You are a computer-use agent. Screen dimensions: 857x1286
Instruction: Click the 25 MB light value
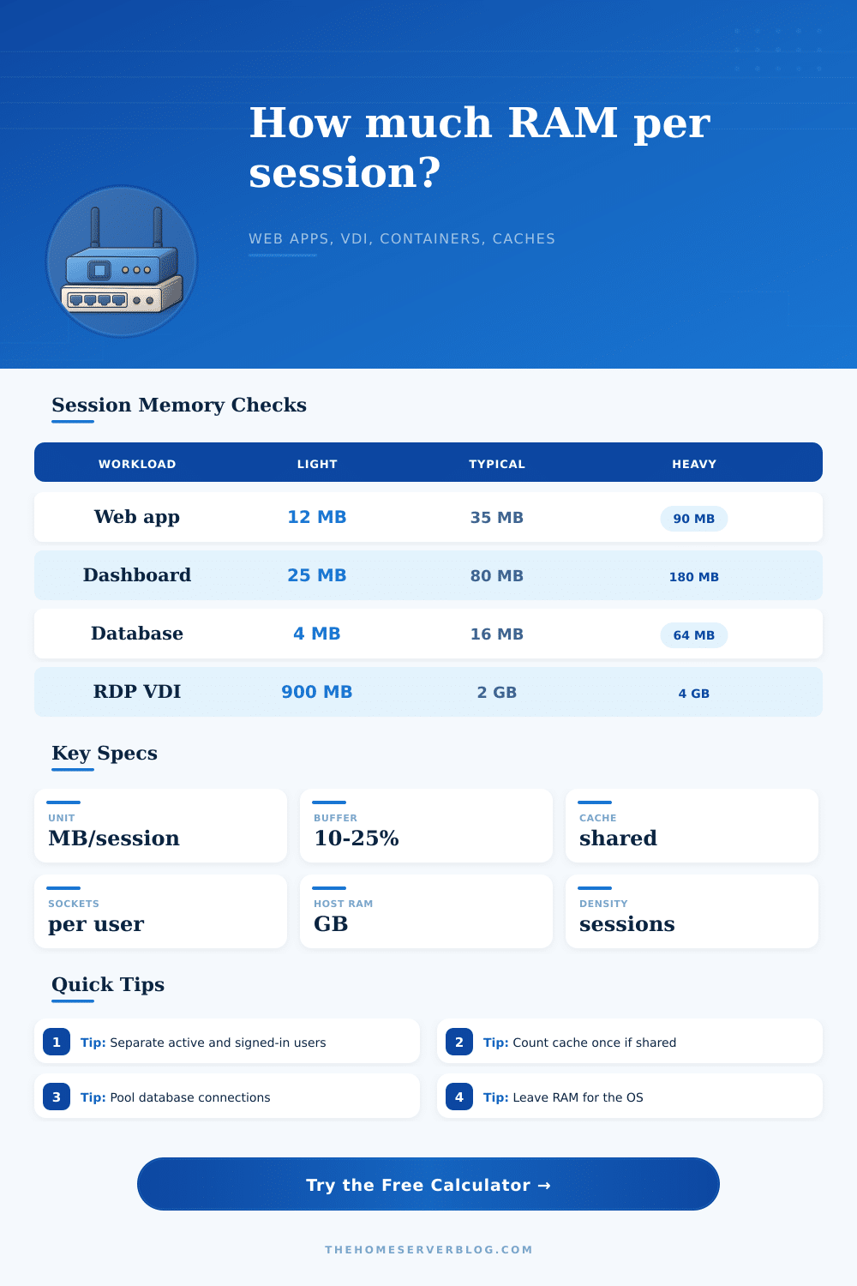pos(317,575)
